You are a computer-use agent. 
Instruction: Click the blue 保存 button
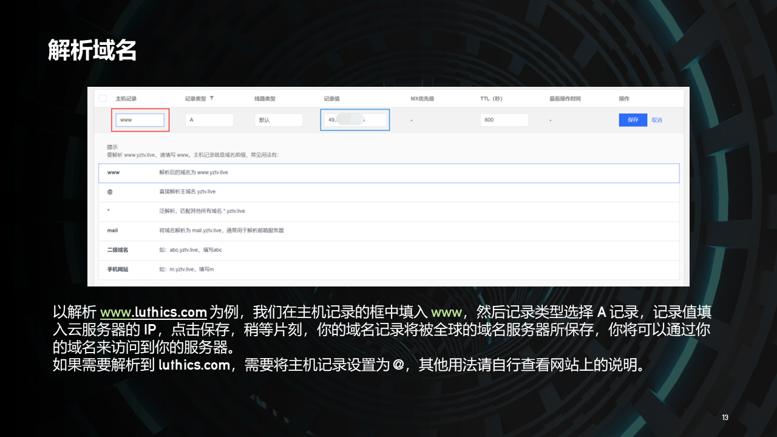coord(633,120)
